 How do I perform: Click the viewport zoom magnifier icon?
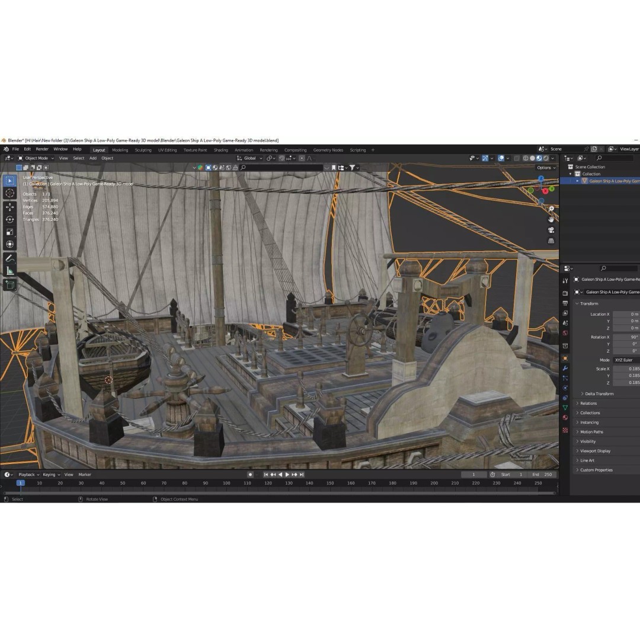551,209
